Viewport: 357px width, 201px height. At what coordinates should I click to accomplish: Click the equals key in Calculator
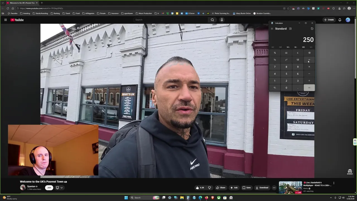click(309, 88)
